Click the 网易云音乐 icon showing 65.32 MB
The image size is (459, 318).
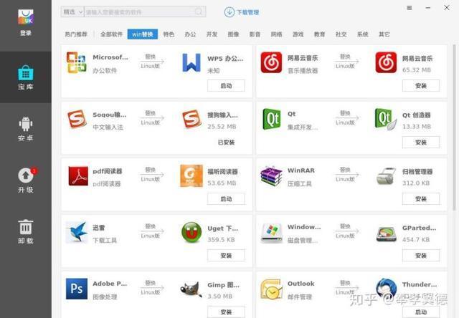point(386,62)
